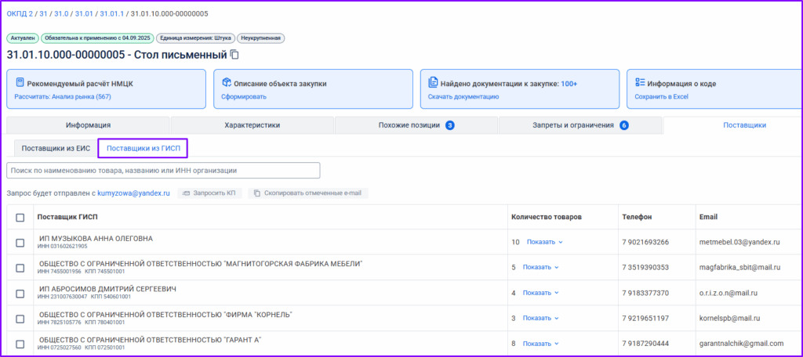Click email kornelspb@mail.ru
The width and height of the screenshot is (803, 357).
[x=730, y=318]
